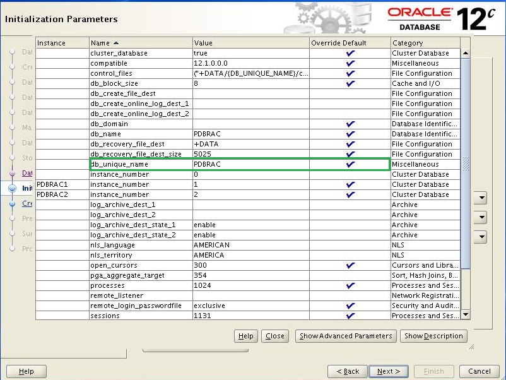Edit value of db_name PDBRAC
The width and height of the screenshot is (506, 380).
[250, 134]
